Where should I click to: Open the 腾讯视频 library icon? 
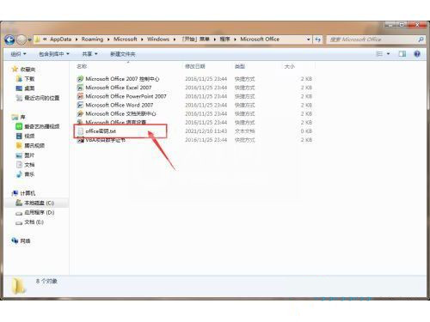tap(19, 145)
